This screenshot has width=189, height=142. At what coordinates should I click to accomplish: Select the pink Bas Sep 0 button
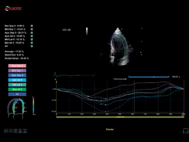(17, 66)
